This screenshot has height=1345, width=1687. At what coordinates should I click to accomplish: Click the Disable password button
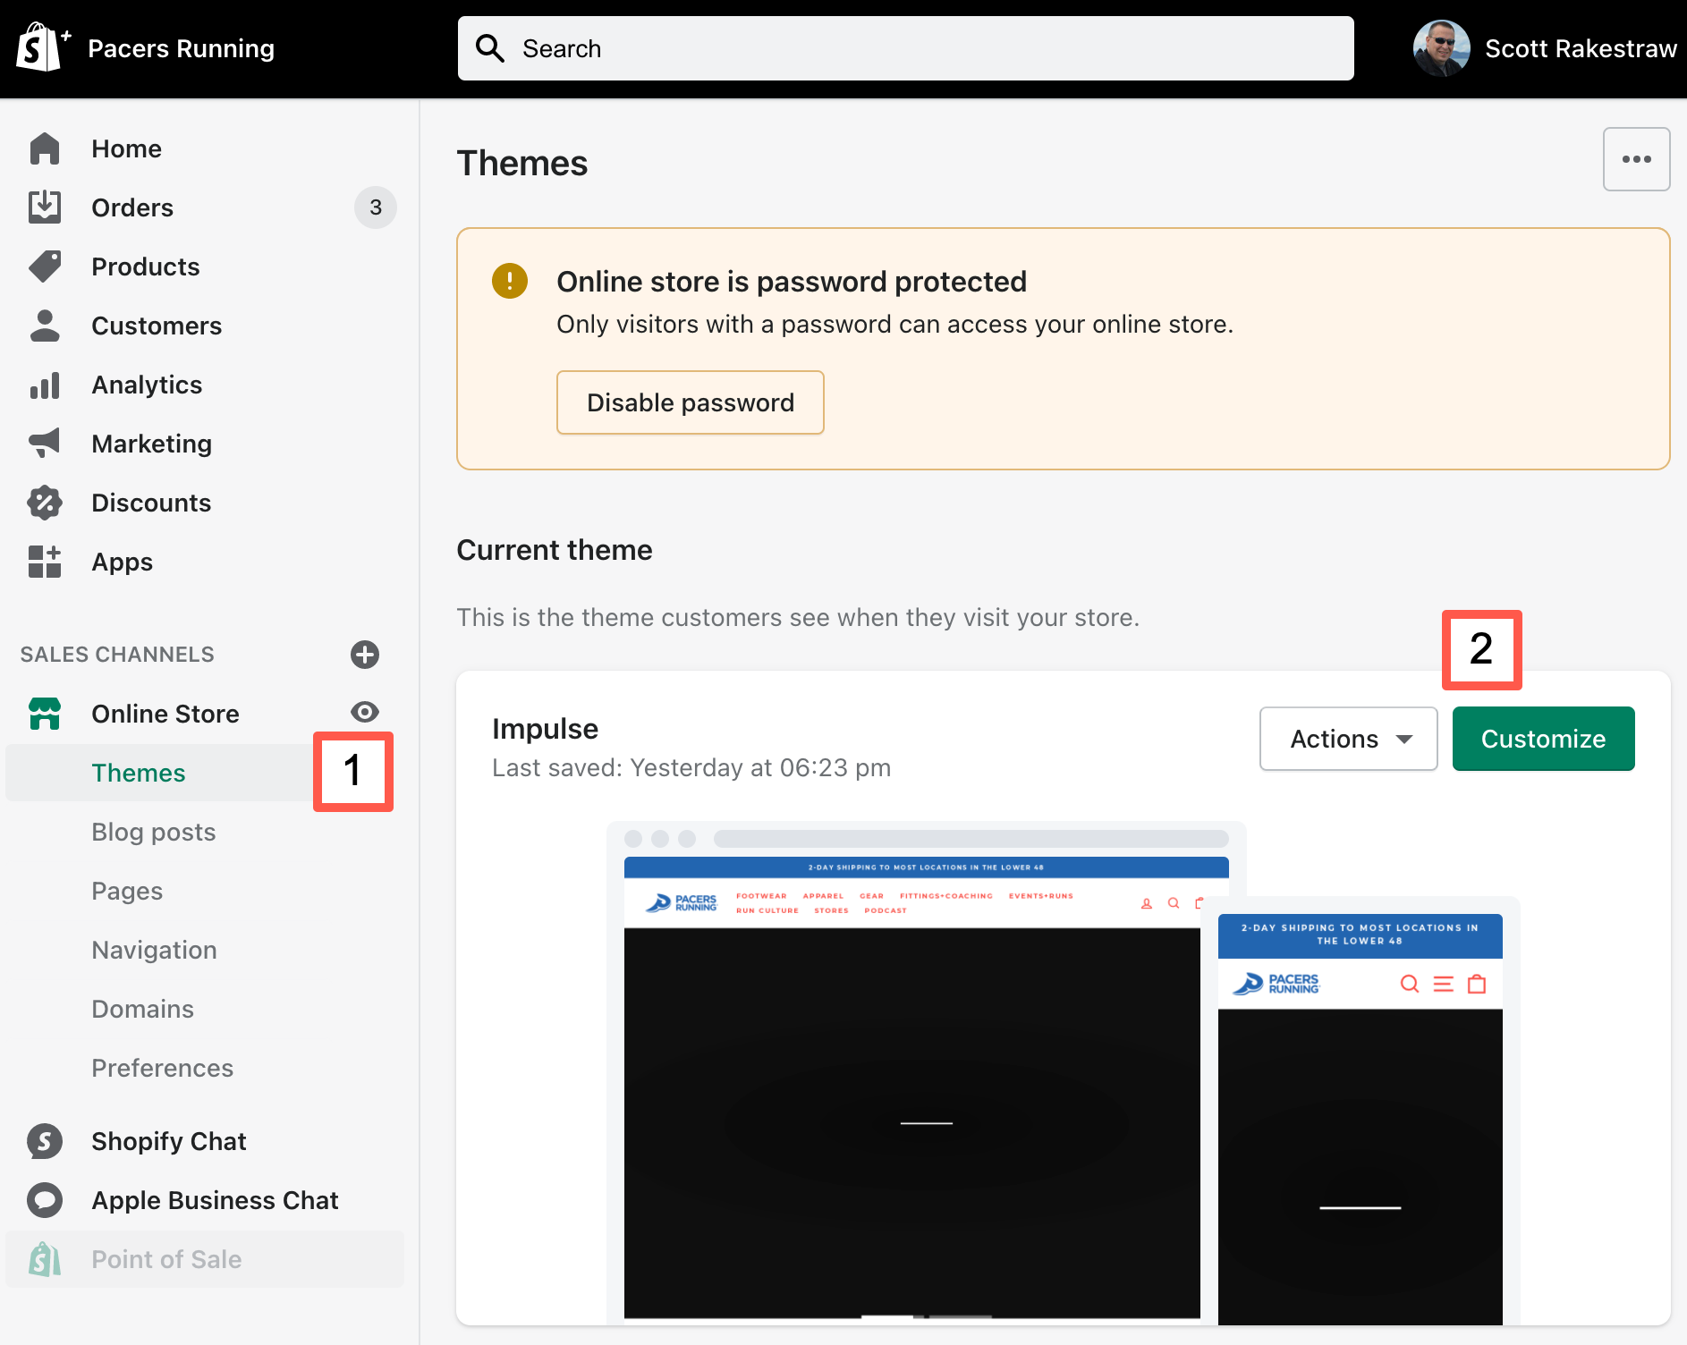691,402
